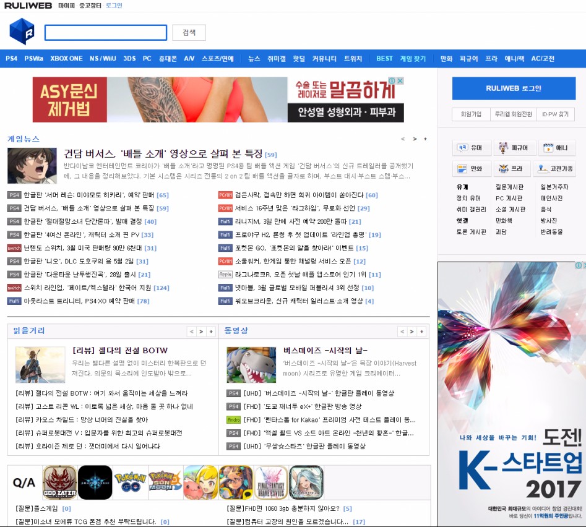Screen dimensions: 586x527
Task: Open the Birthdays dinosaur video thumbnail
Action: (251, 364)
